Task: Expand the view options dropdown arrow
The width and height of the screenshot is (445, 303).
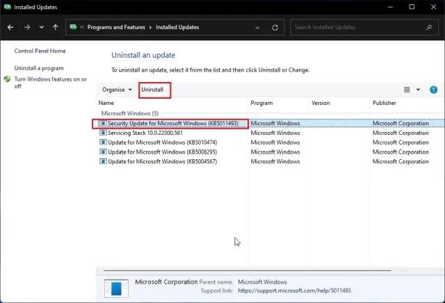Action: coord(418,90)
